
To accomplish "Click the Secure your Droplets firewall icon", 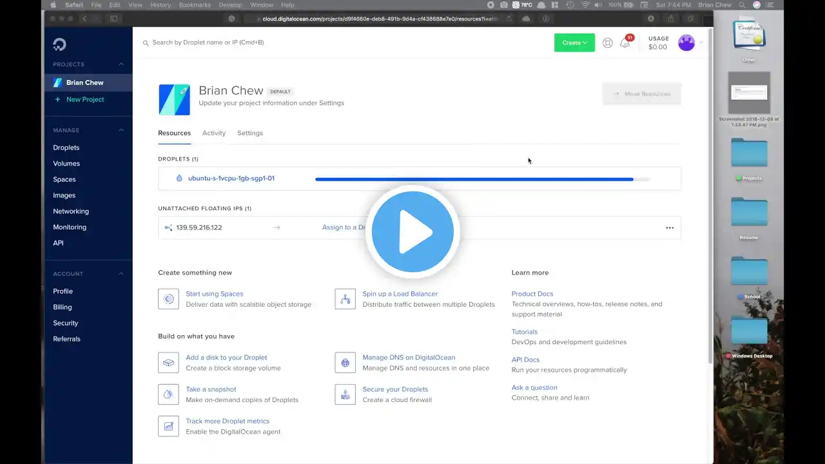I will tap(345, 394).
